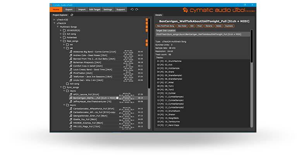This screenshot has height=155, width=306.
Task: Open the Home tab
Action: pyautogui.click(x=56, y=9)
